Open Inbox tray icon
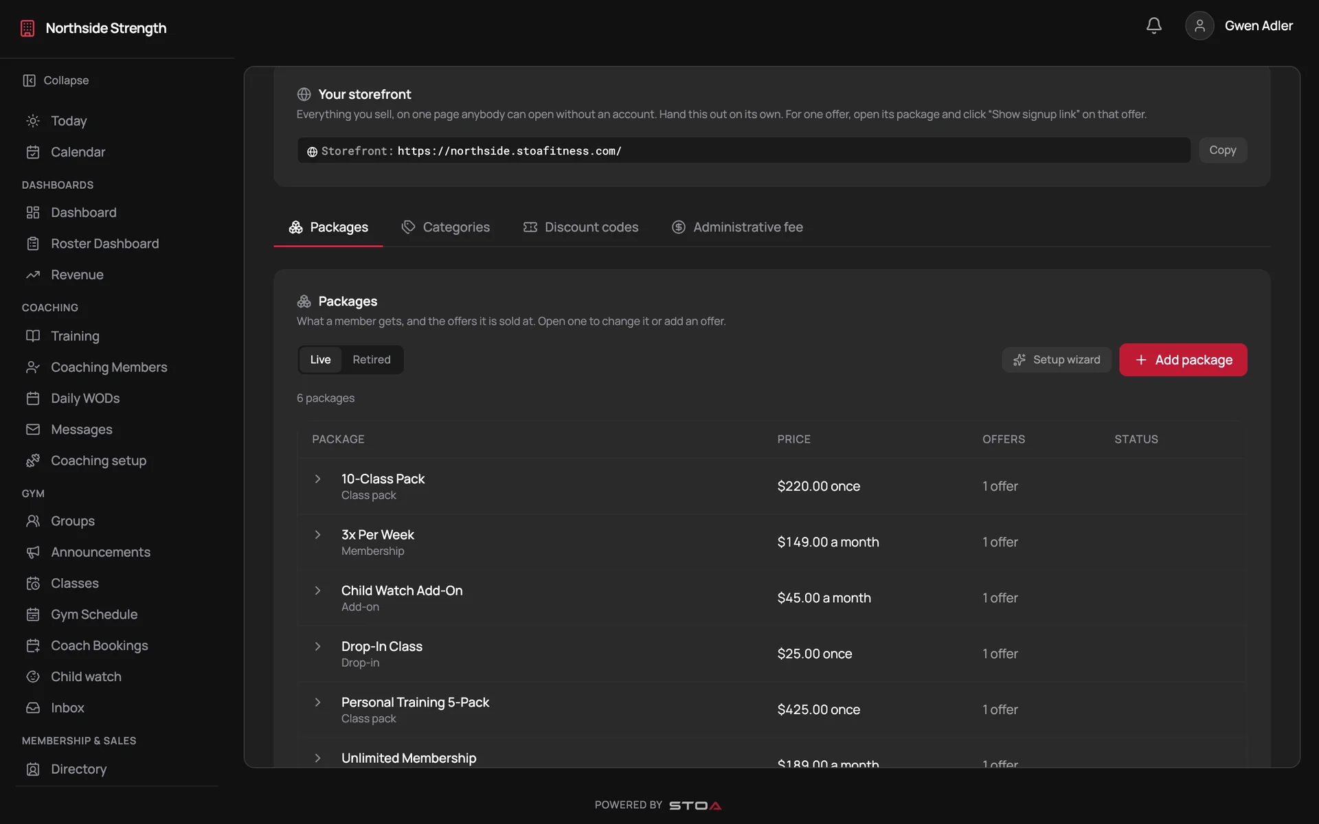Screen dimensions: 1319x824 pos(33,708)
